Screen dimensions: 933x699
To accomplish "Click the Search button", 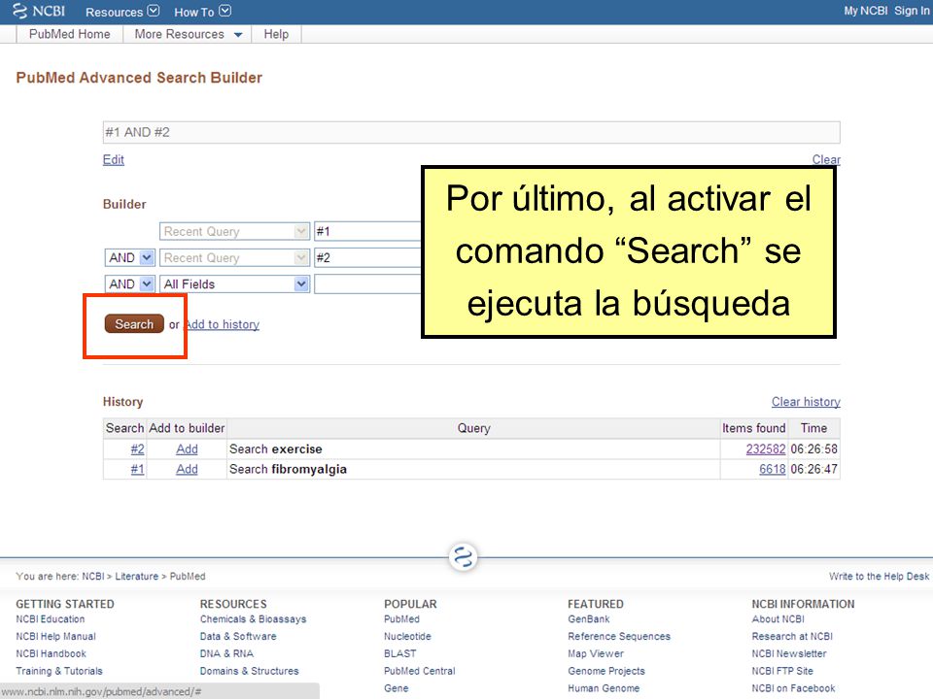I will coord(134,324).
